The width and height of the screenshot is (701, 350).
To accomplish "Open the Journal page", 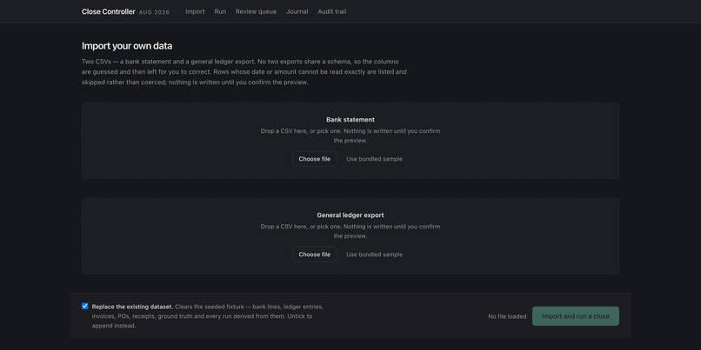I will point(297,11).
